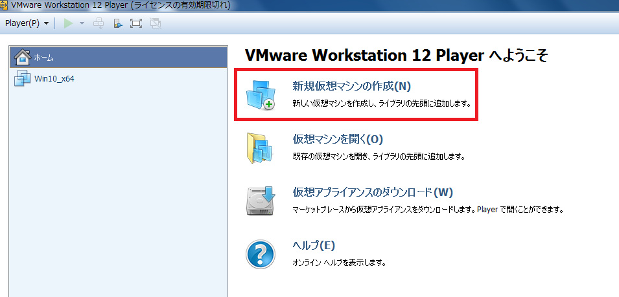The height and width of the screenshot is (297, 619).
Task: Click the virtual machine settings toolbar icon
Action: 117,23
